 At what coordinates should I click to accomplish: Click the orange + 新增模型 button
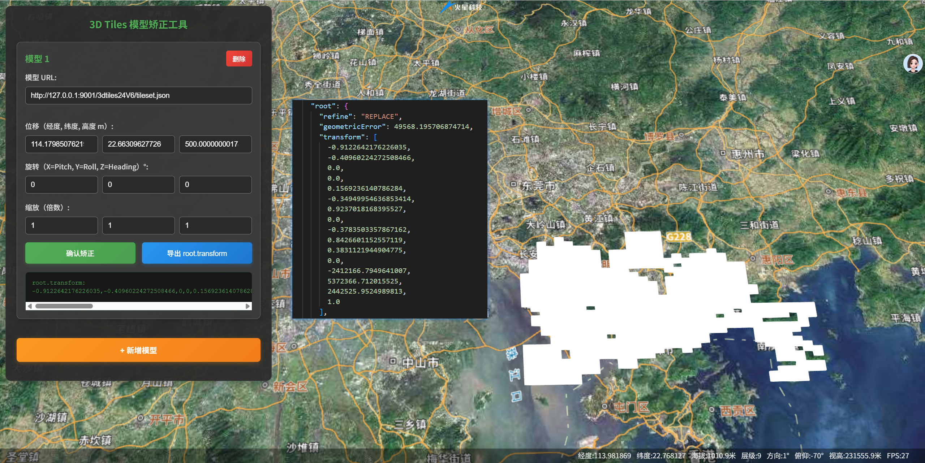tap(138, 350)
